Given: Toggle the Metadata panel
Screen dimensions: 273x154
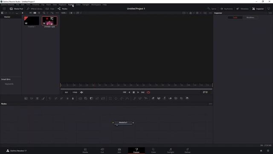Looking at the screenshot, I should click(243, 9).
